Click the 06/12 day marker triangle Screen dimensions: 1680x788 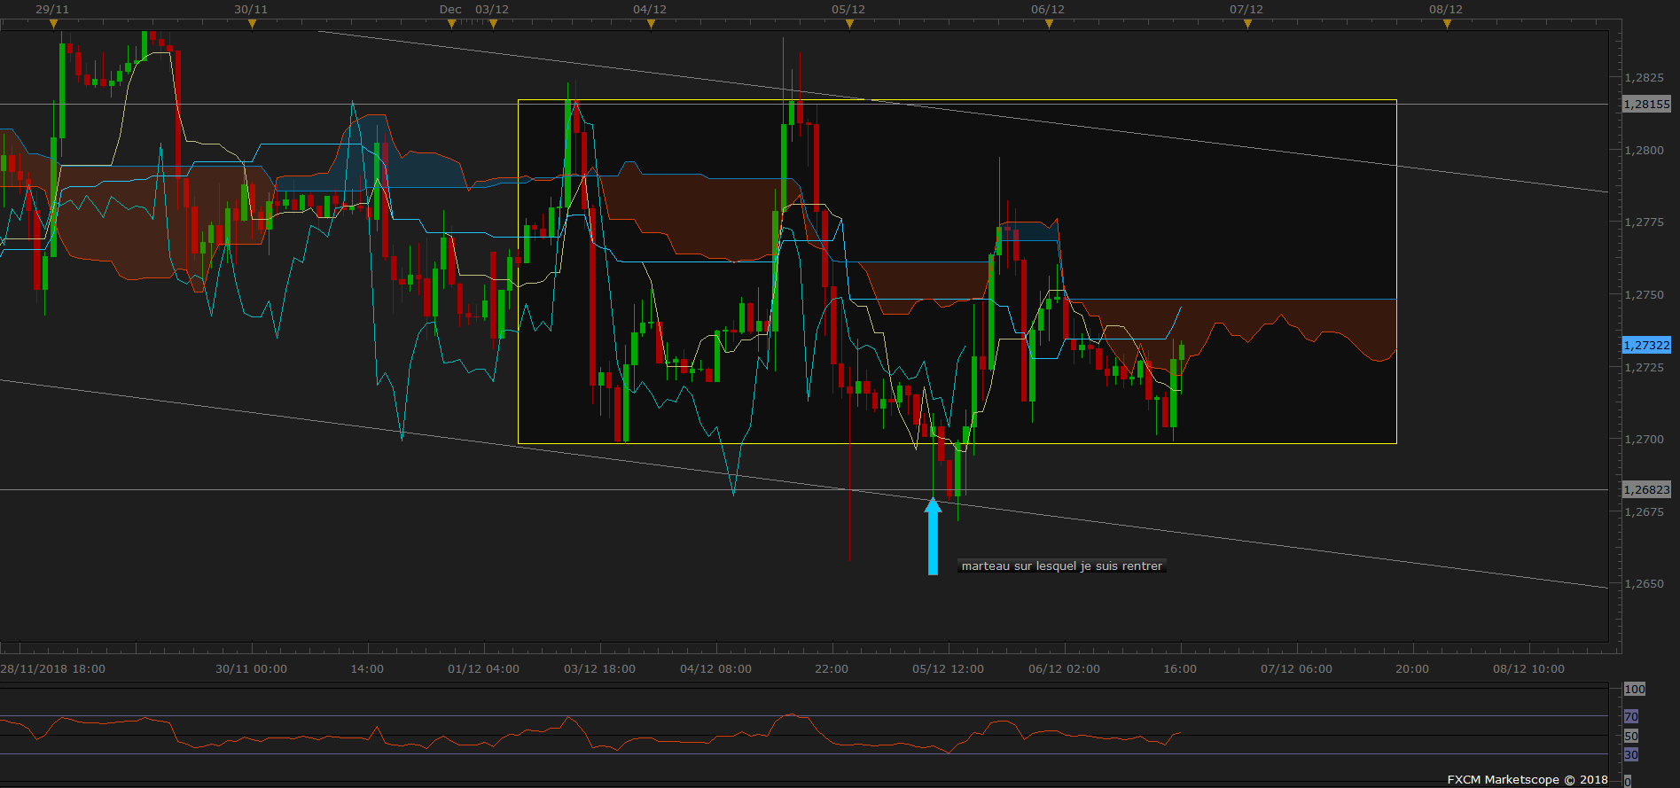[x=1049, y=25]
